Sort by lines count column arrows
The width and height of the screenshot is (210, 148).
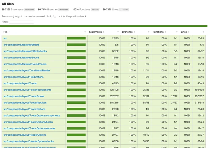click(x=203, y=32)
